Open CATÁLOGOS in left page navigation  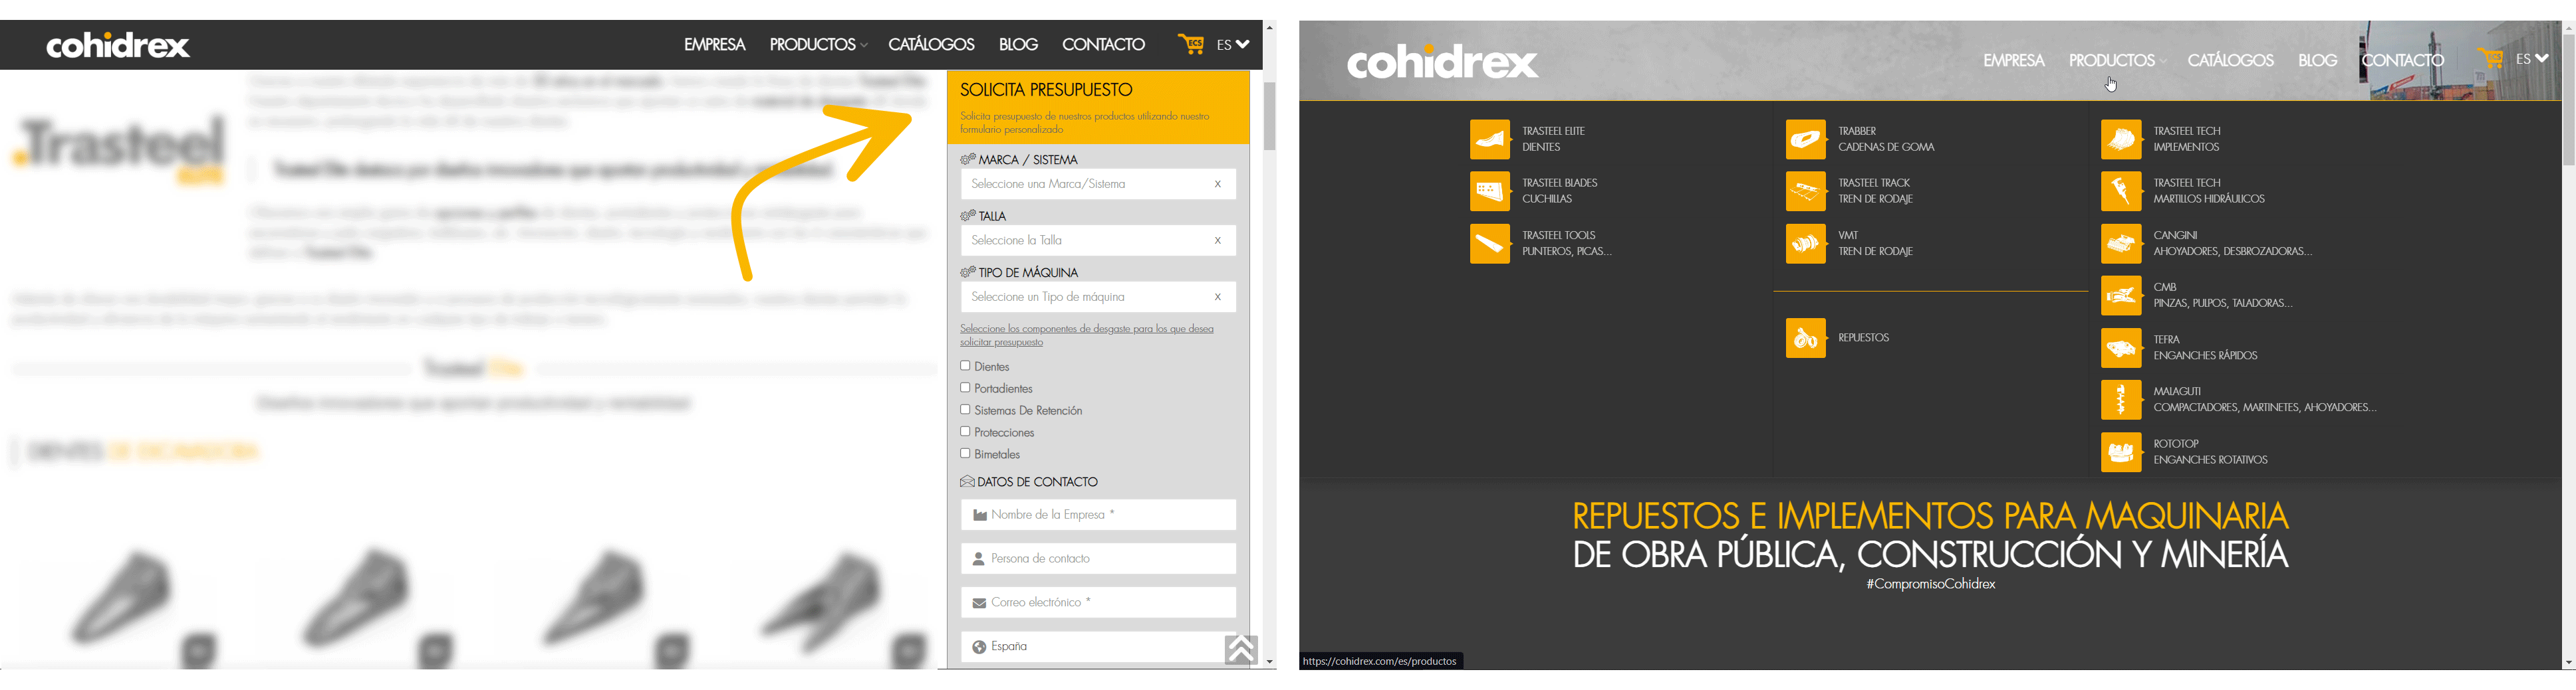tap(931, 44)
